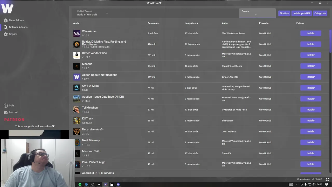The height and width of the screenshot is (187, 332).
Task: Click the KillTrack addon icon
Action: 77,121
